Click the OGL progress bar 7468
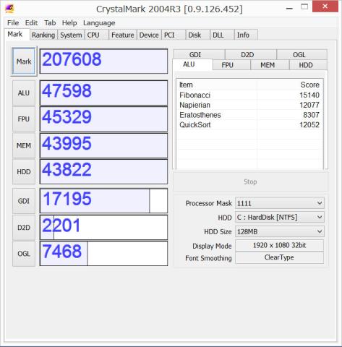342x347 pixels. tap(103, 254)
